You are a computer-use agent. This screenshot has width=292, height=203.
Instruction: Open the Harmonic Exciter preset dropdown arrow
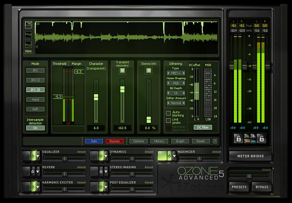[38, 187]
